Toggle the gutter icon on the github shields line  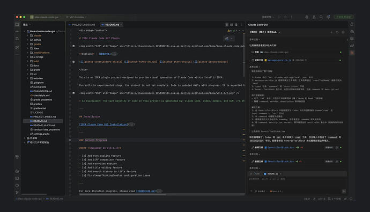coord(73,62)
